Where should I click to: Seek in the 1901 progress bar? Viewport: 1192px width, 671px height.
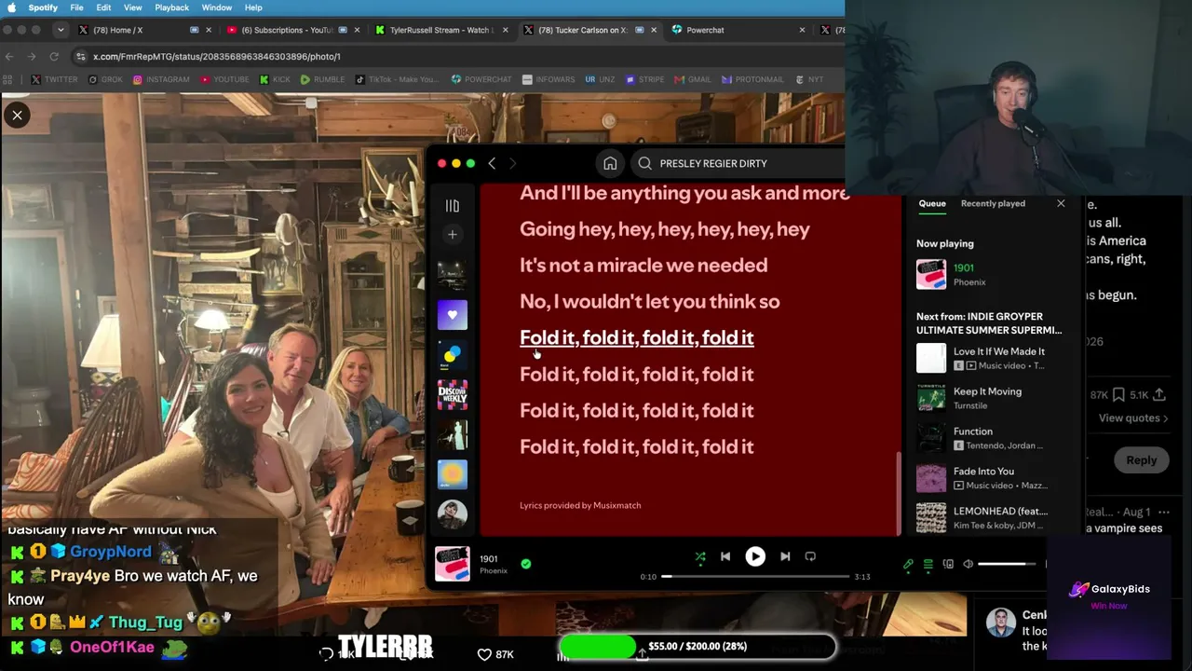point(755,577)
